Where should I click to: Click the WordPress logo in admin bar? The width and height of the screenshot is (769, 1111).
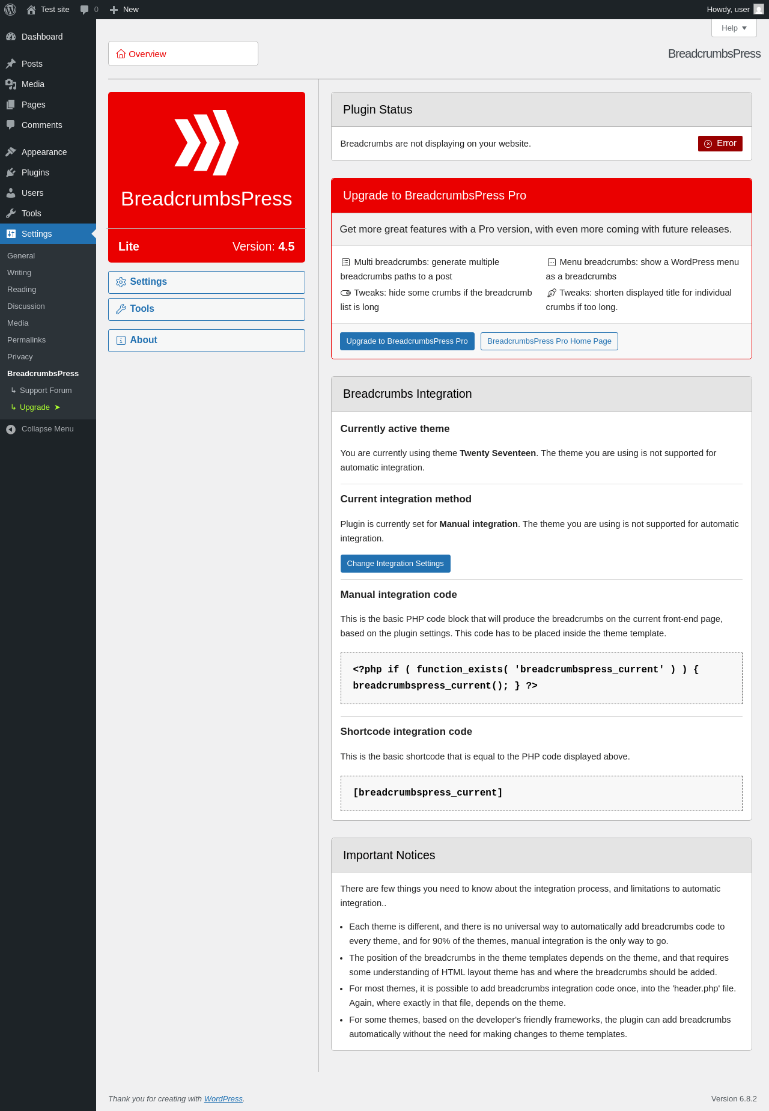[x=10, y=10]
